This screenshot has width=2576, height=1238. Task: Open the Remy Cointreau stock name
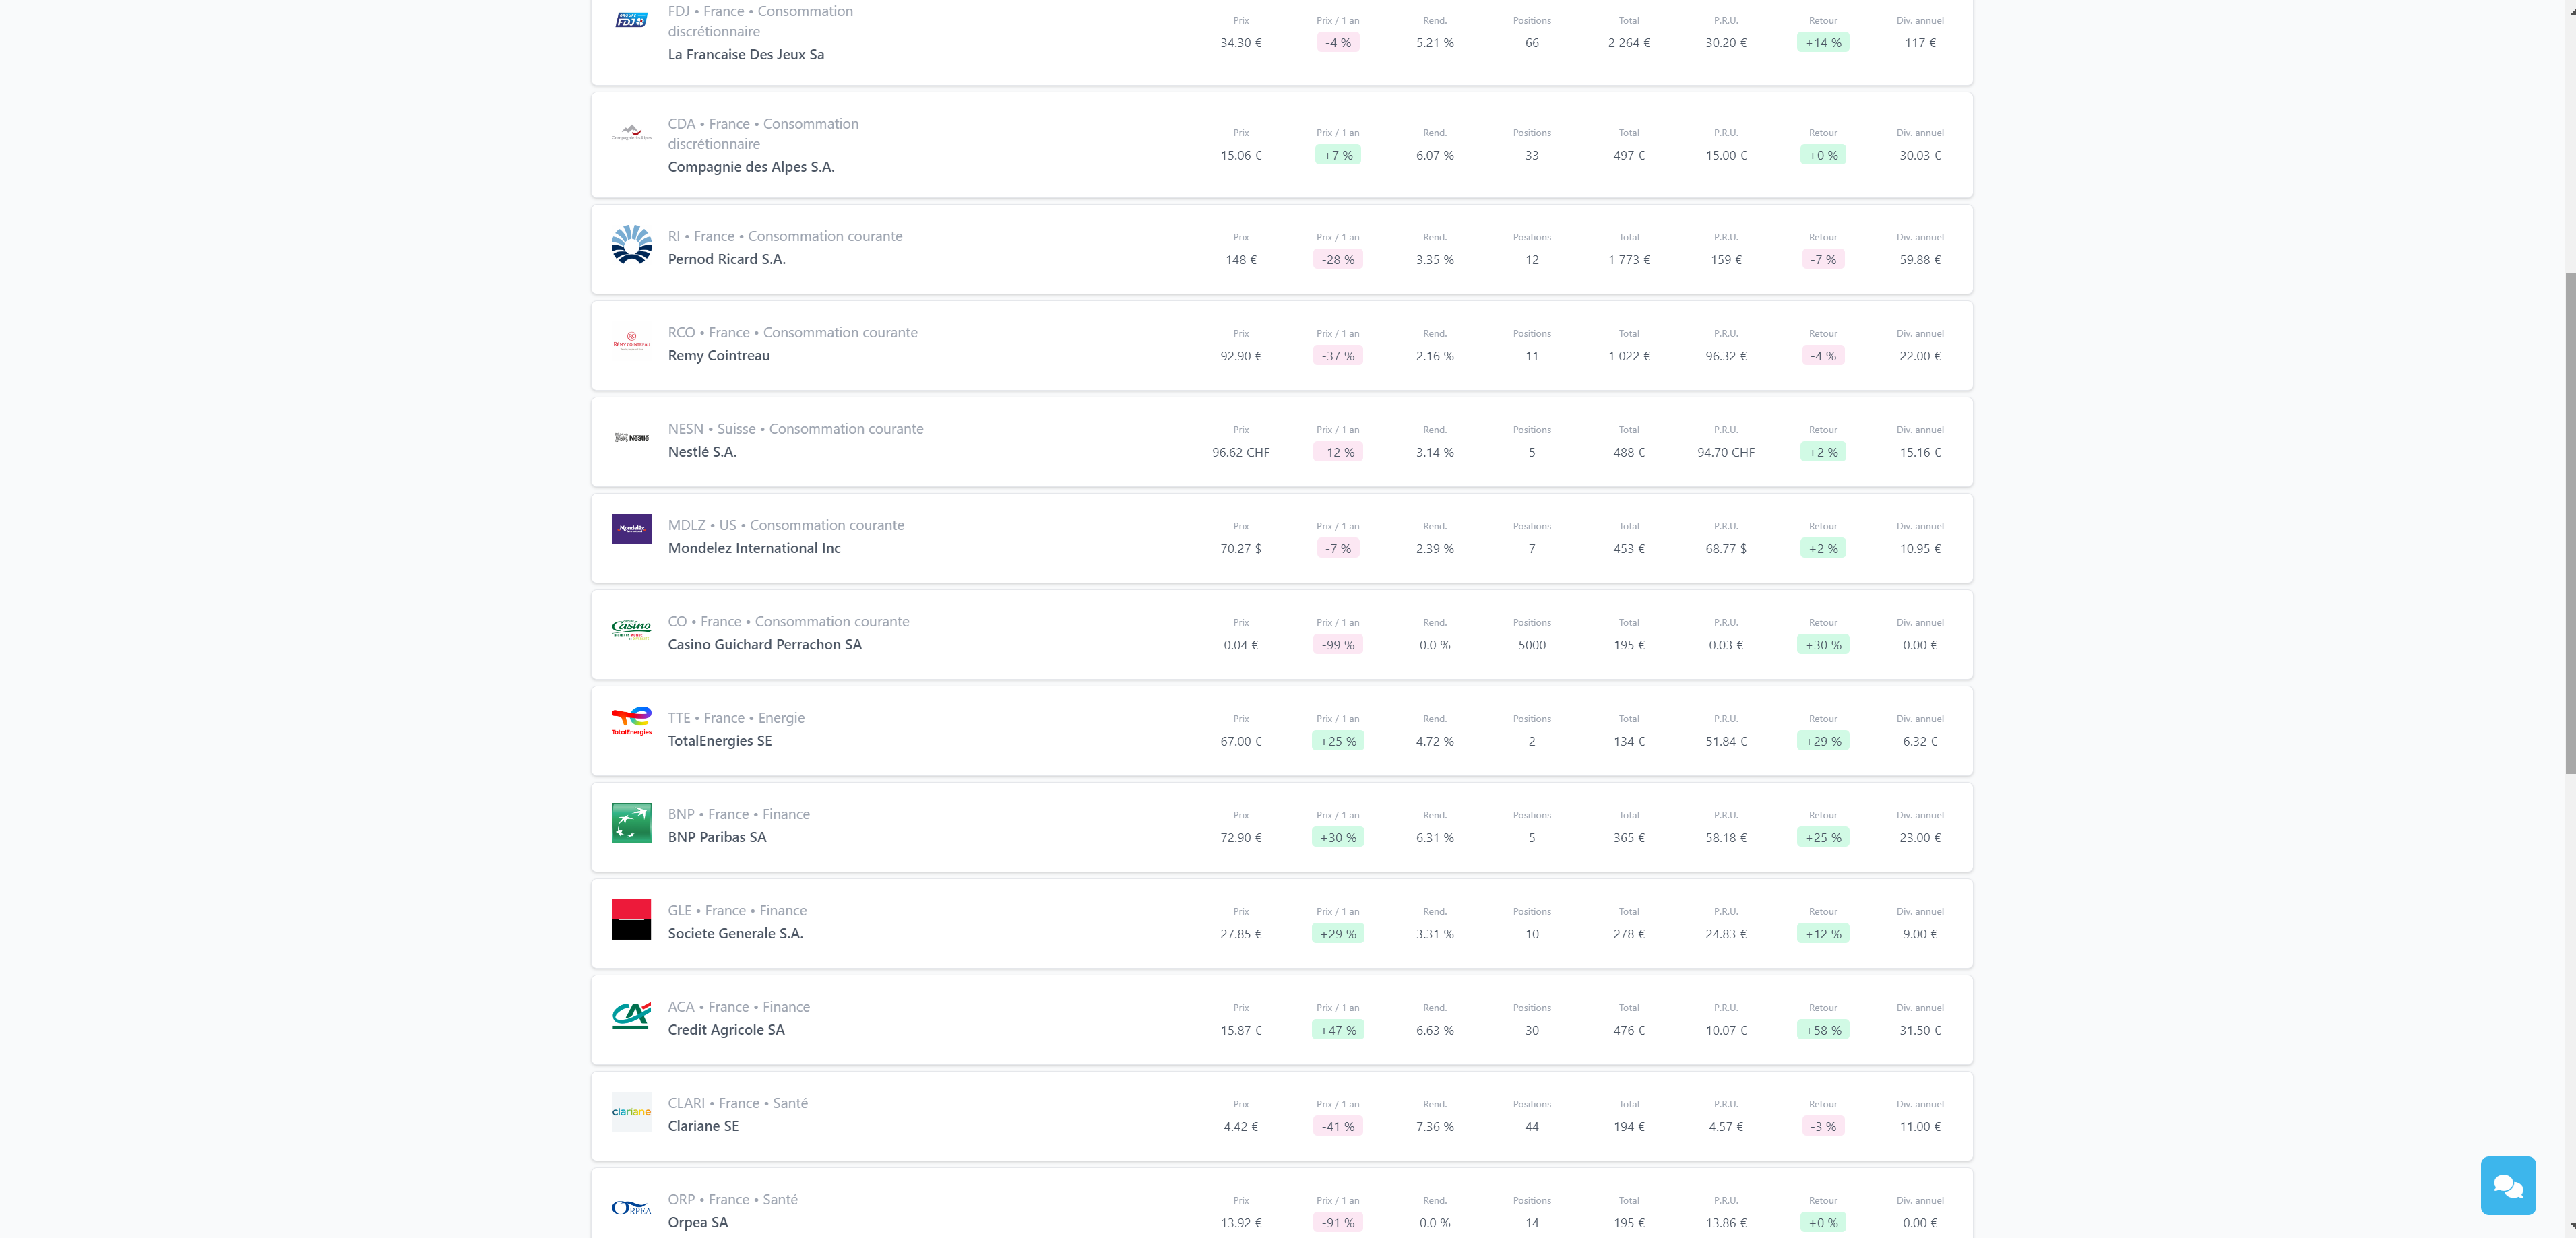(x=718, y=356)
